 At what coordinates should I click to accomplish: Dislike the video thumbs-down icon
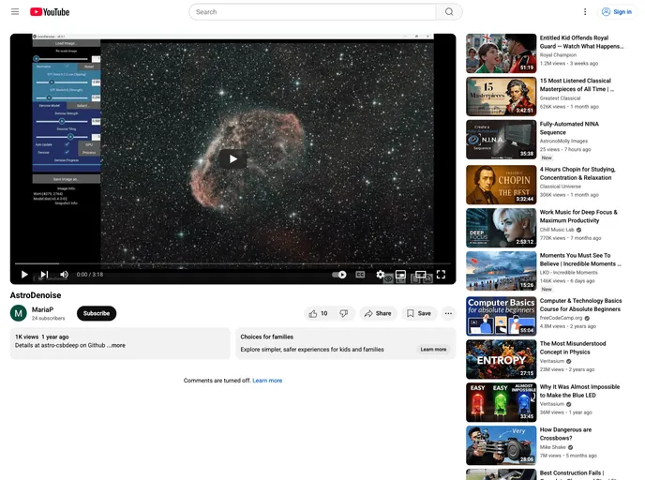point(344,313)
